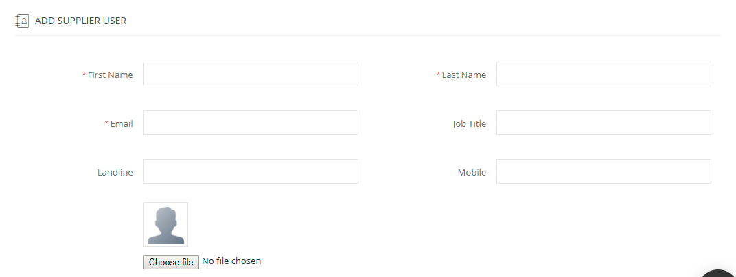Click the ADD SUPPLIER USER heading text
The width and height of the screenshot is (736, 277).
81,21
